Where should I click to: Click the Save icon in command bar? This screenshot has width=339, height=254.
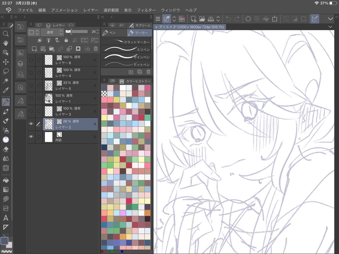211,19
